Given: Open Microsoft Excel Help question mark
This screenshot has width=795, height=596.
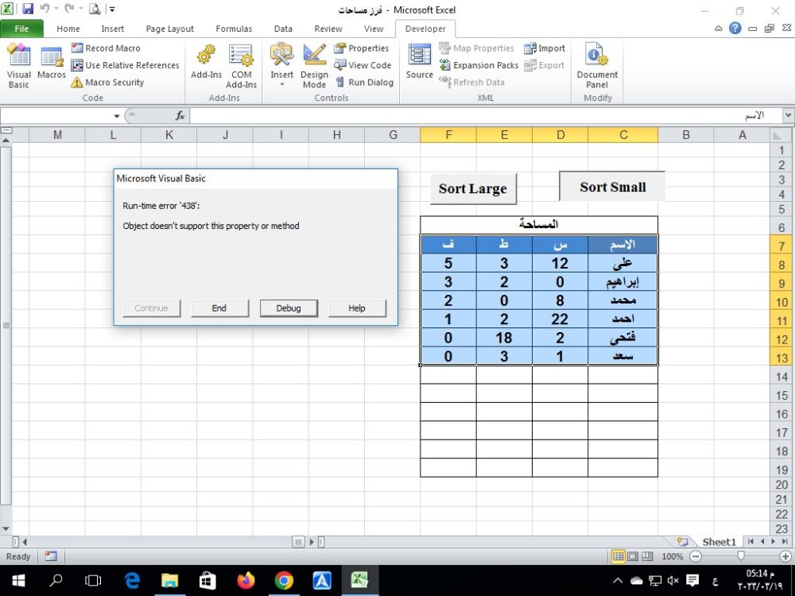Looking at the screenshot, I should 735,29.
